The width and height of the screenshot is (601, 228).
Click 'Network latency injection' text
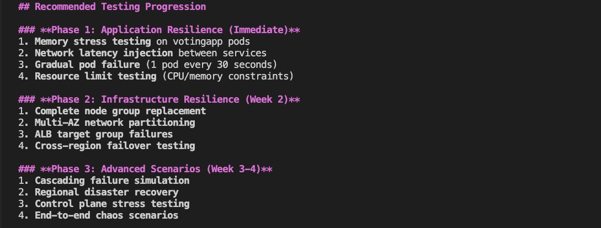[x=104, y=53]
